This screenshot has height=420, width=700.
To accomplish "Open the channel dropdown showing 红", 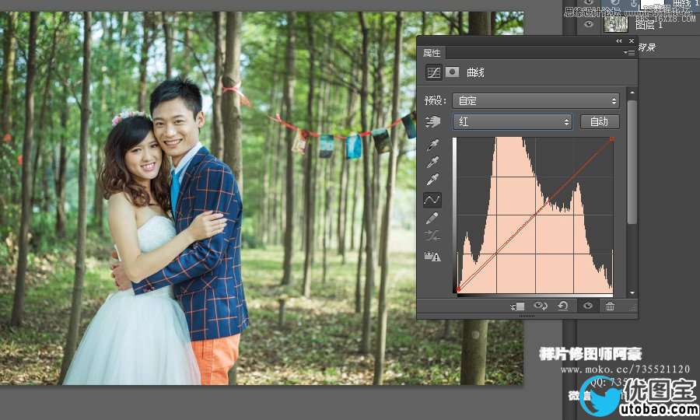I will tap(512, 121).
